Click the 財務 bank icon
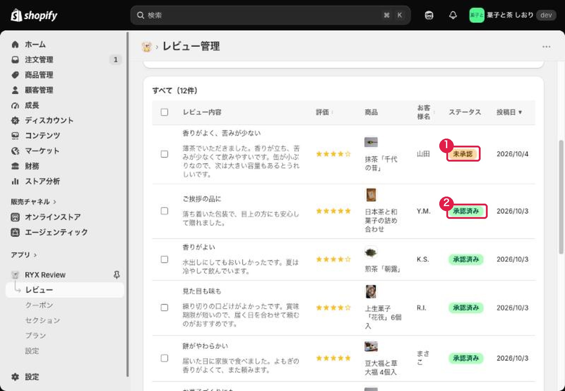The height and width of the screenshot is (391, 565). [x=15, y=166]
